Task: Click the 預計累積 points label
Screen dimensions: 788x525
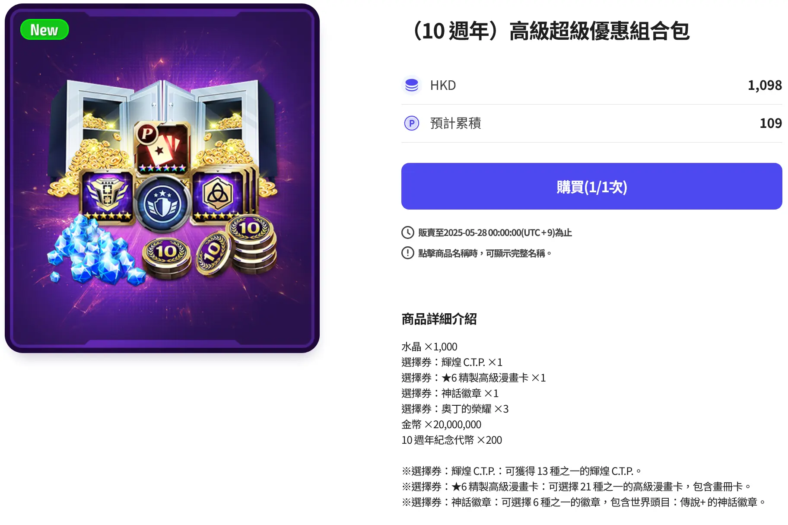Action: [455, 124]
